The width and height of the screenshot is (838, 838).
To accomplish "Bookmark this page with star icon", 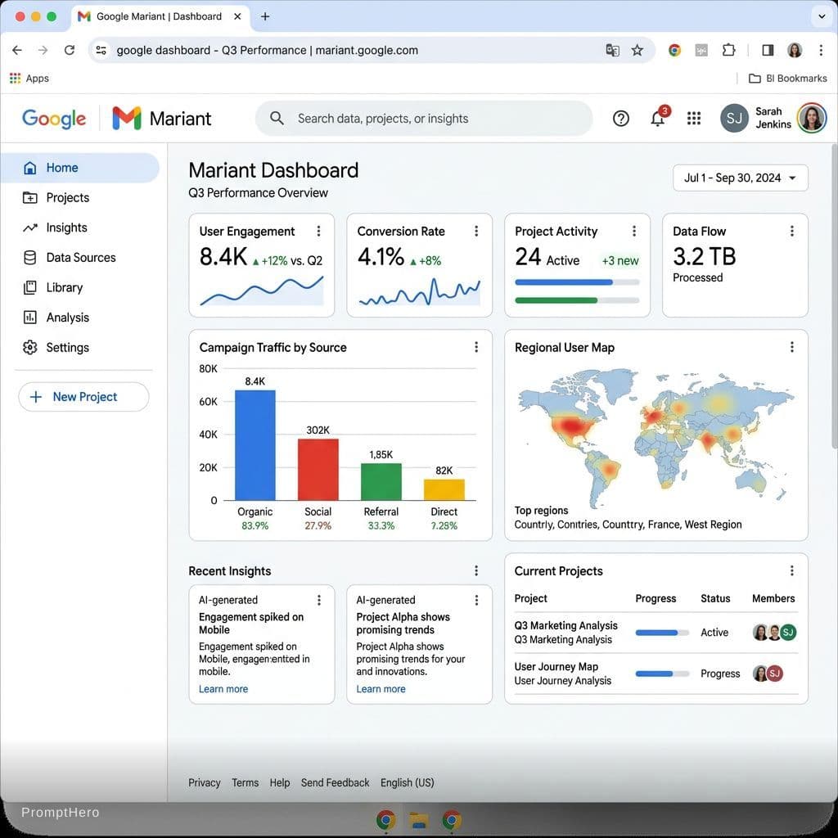I will point(637,50).
